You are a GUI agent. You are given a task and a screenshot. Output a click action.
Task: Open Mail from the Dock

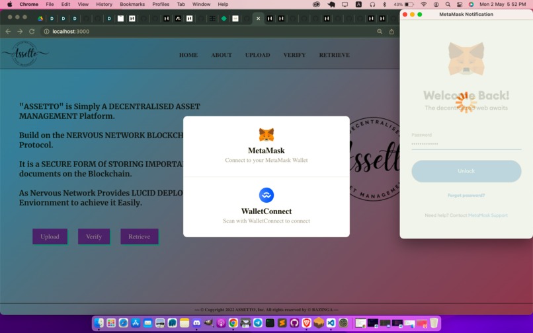coord(148,322)
